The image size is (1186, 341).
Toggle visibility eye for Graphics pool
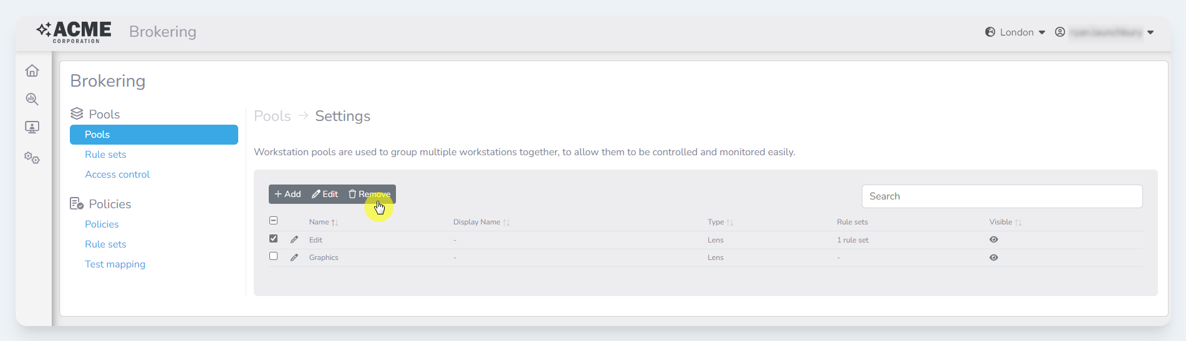993,257
